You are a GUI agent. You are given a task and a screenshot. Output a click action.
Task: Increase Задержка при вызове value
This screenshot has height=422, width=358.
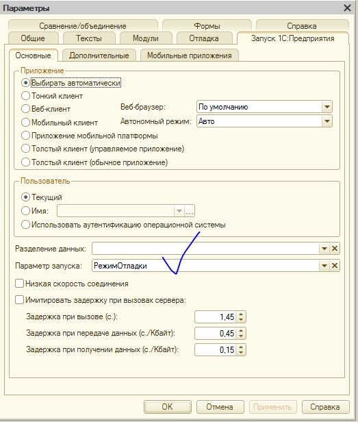coord(241,314)
